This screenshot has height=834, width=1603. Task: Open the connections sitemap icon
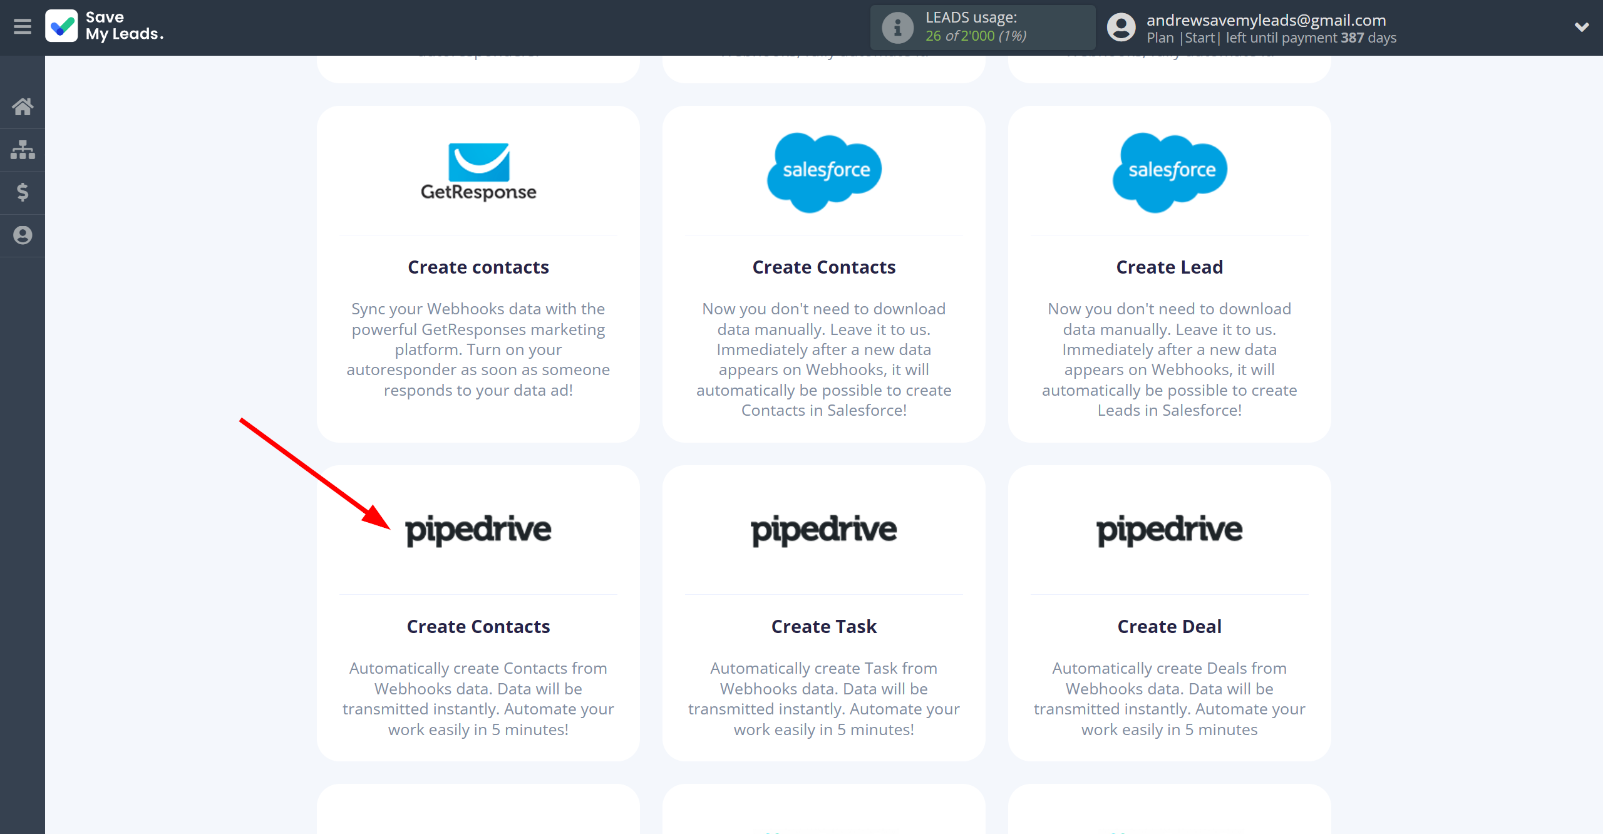click(x=23, y=150)
